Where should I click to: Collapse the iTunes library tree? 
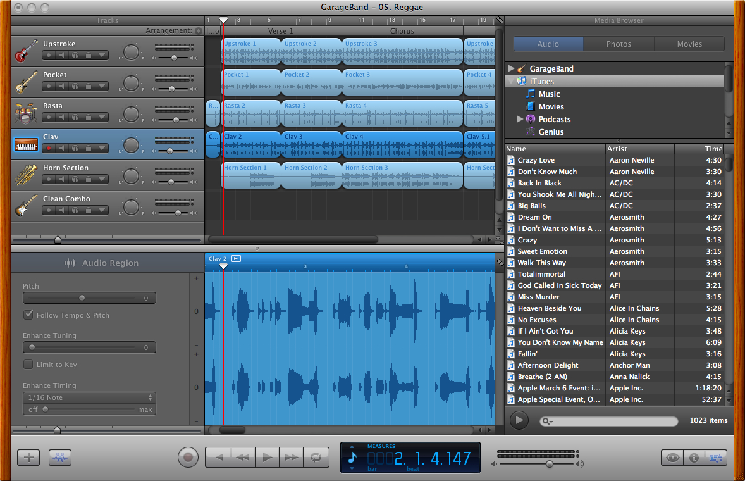tap(511, 81)
